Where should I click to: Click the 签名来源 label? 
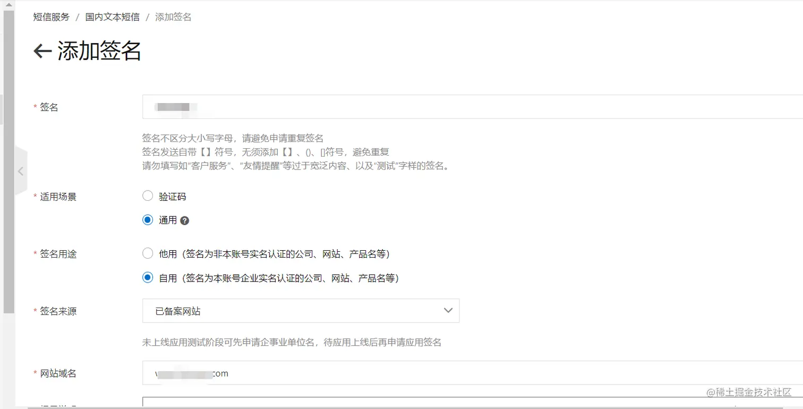pyautogui.click(x=58, y=311)
